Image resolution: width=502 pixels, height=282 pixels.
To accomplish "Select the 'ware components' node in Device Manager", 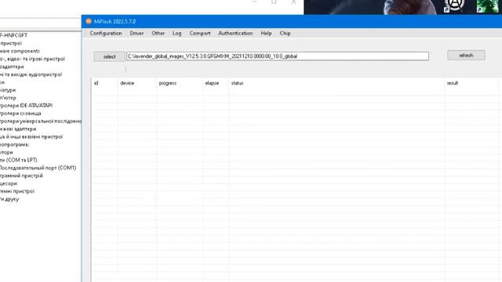I will (20, 51).
